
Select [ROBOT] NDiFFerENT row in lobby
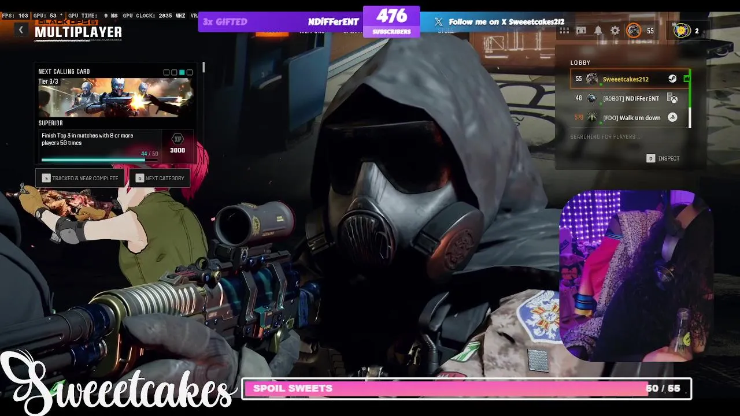(629, 98)
